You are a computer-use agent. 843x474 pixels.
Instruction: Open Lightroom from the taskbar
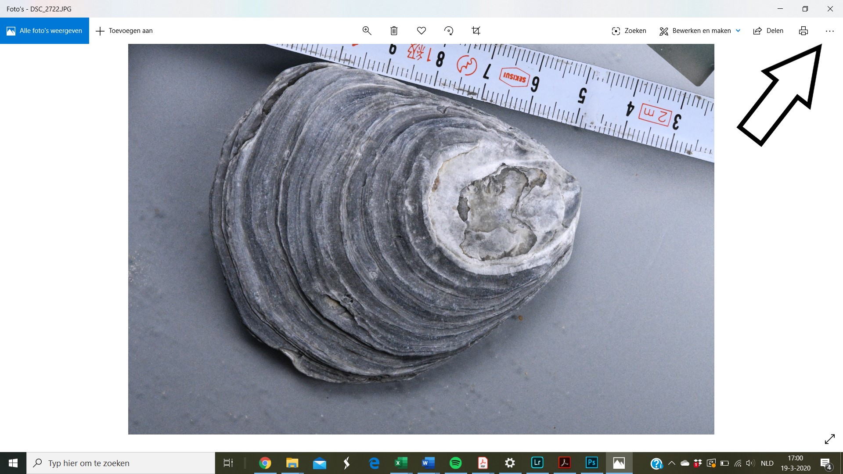[537, 463]
